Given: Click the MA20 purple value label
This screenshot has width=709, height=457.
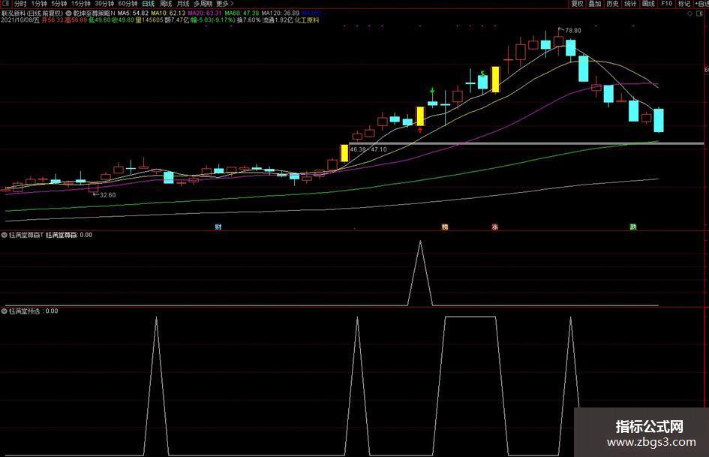Looking at the screenshot, I should [205, 13].
